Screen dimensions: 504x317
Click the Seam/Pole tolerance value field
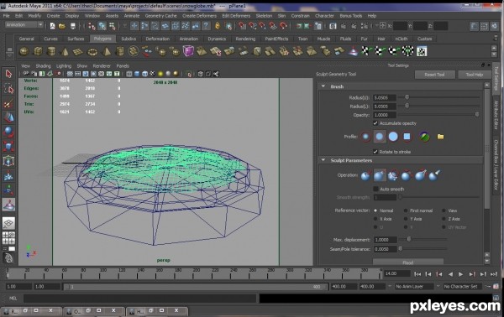[x=385, y=249]
